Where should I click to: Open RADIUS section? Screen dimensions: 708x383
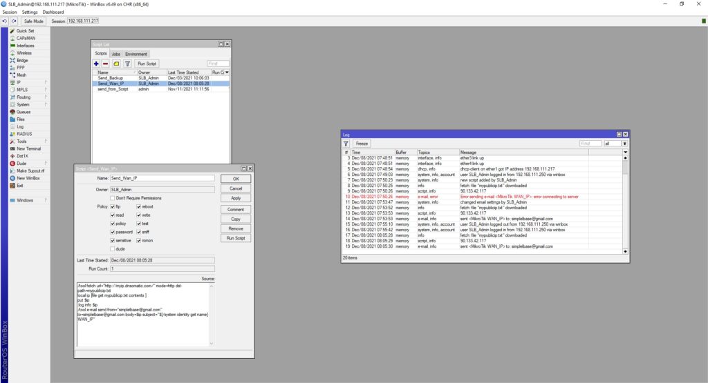[24, 134]
